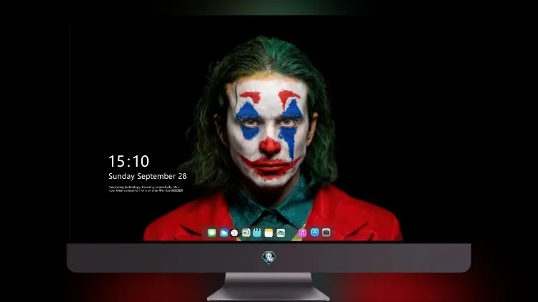Click the monitor's diamond logo badge
This screenshot has height=302, width=538.
tap(269, 258)
